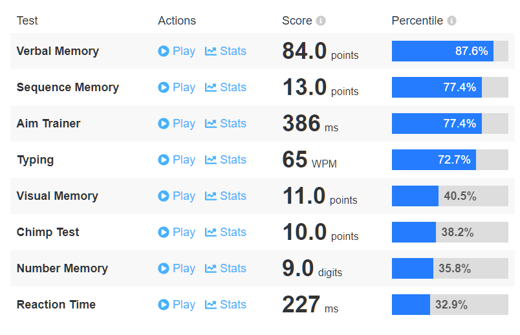
Task: Click the Visual Memory test name
Action: click(57, 196)
